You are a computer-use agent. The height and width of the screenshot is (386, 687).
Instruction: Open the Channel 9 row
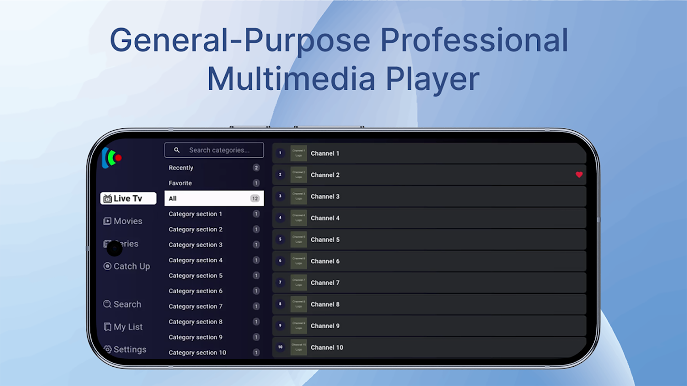pyautogui.click(x=429, y=326)
